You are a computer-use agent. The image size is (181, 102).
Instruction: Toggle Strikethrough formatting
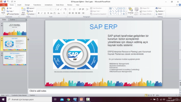[x=51, y=13]
